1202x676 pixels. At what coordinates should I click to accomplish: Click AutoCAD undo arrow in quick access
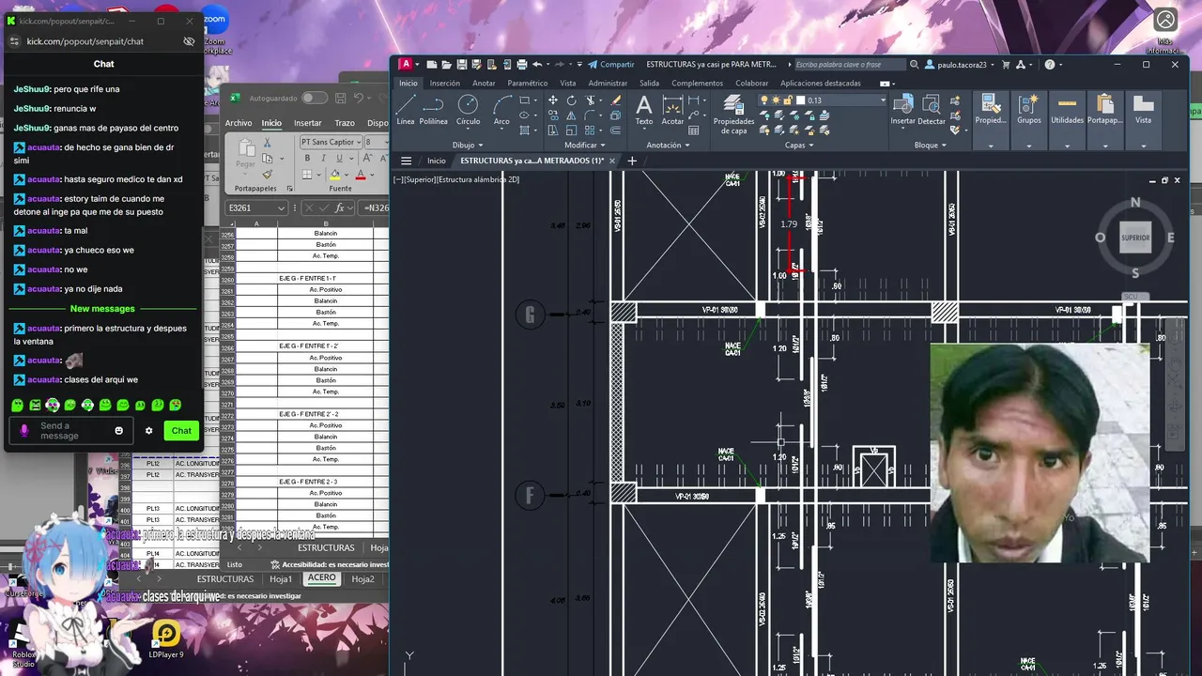click(x=537, y=65)
